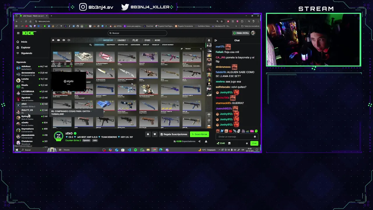373x210 pixels.
Task: Open tinymedrano channel from followed list
Action: (32, 130)
